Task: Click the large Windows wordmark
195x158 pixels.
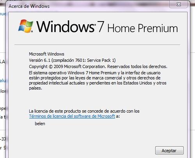Action: coord(66,27)
